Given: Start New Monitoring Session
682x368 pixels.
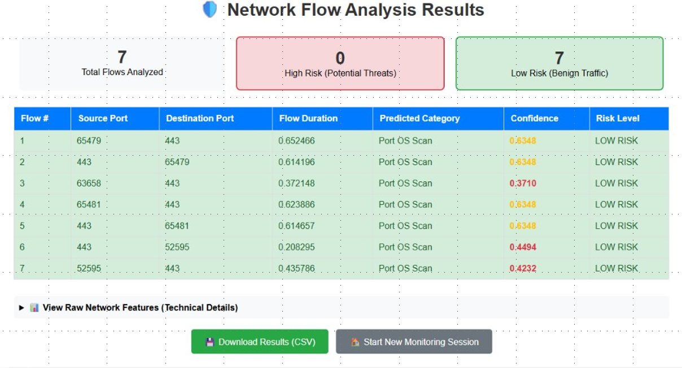Looking at the screenshot, I should point(414,342).
